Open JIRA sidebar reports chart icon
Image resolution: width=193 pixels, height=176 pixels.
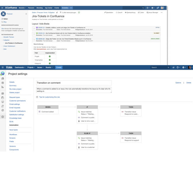point(3,87)
